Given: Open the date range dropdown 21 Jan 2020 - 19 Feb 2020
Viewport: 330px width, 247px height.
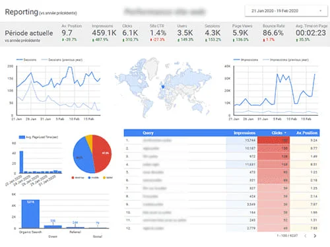Looking at the screenshot, I should [x=286, y=11].
